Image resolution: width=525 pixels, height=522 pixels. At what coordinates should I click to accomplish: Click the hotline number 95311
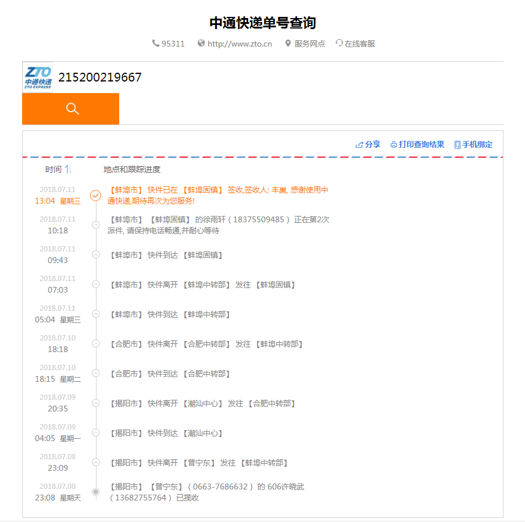[x=173, y=44]
